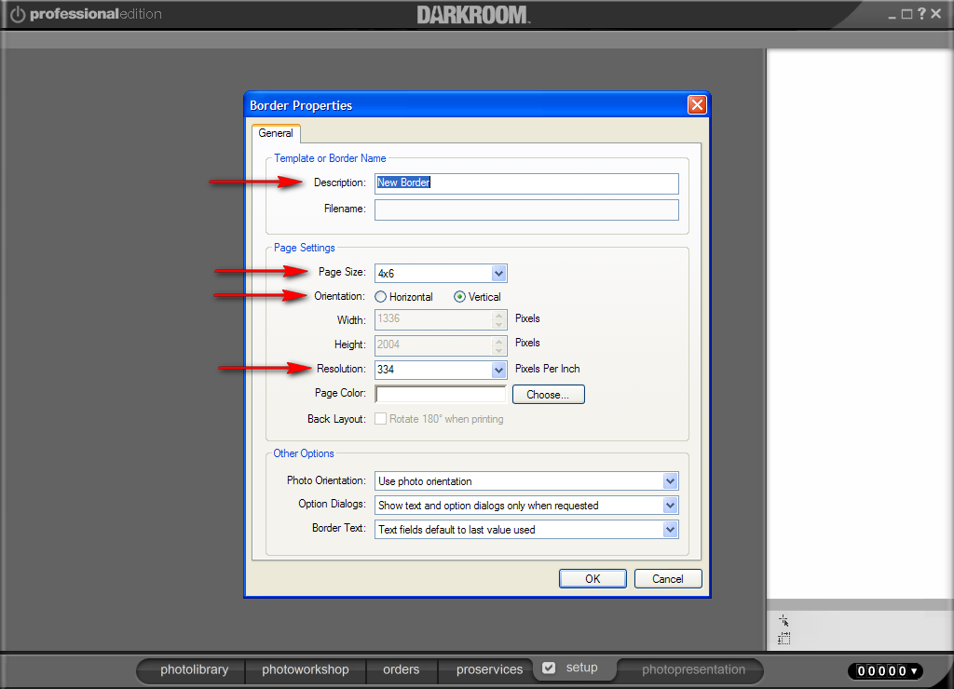The height and width of the screenshot is (689, 954).
Task: Open the photoworkshop section
Action: 306,669
